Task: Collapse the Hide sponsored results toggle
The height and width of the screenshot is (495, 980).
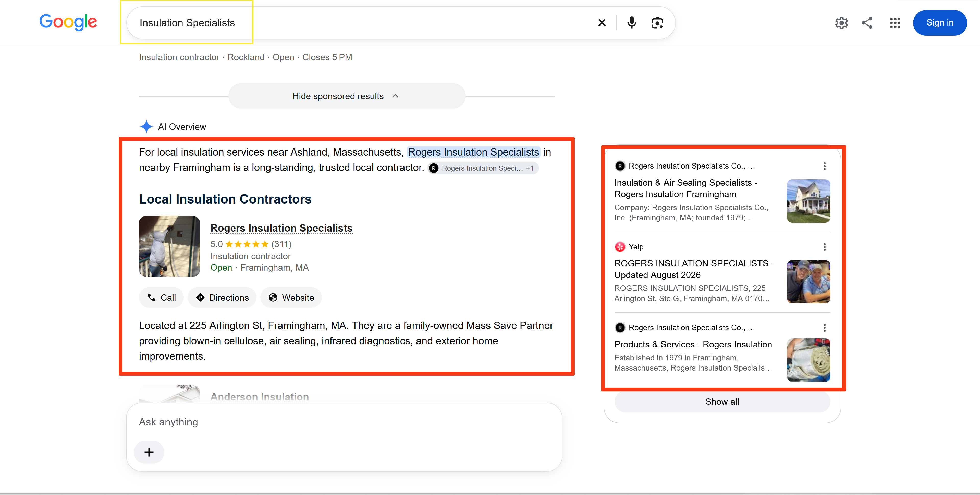Action: click(347, 96)
